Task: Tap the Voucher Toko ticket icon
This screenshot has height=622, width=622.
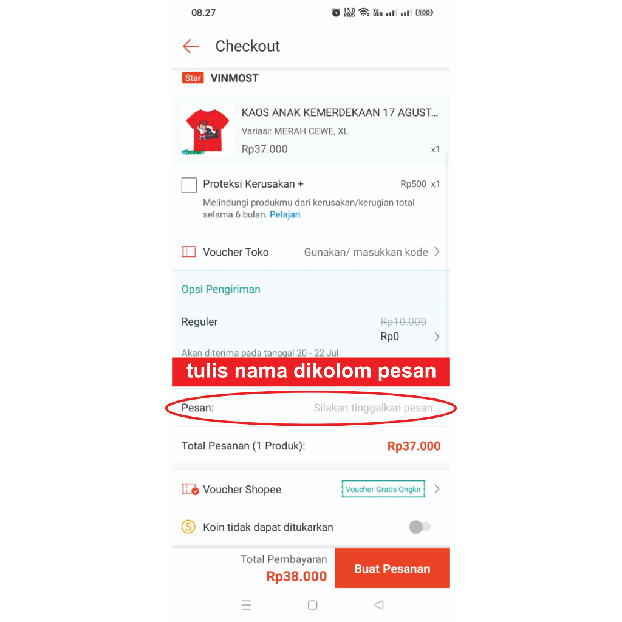Action: [x=189, y=252]
